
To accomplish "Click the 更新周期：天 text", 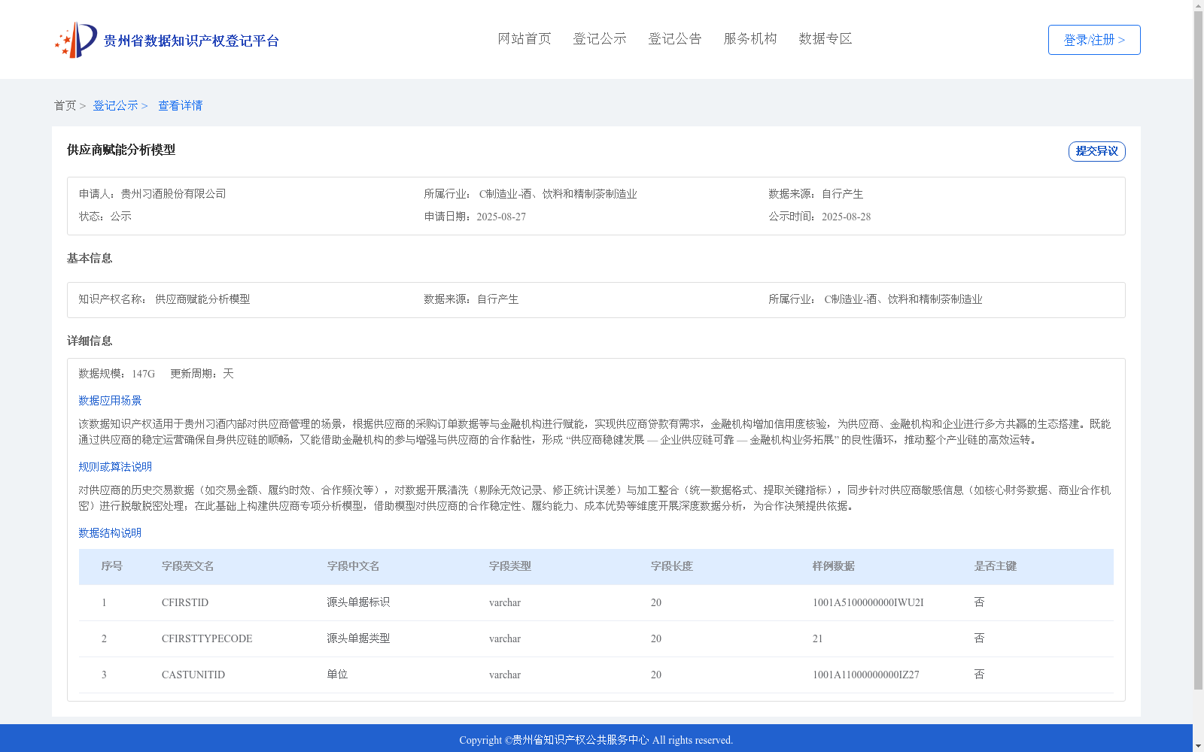I will point(202,374).
